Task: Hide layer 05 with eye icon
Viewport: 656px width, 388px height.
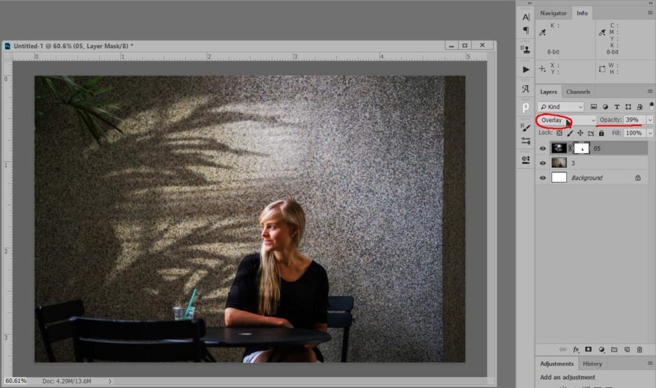Action: (543, 149)
